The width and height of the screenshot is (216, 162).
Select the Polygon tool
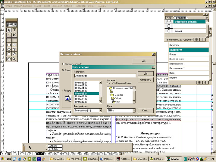coord(9,54)
